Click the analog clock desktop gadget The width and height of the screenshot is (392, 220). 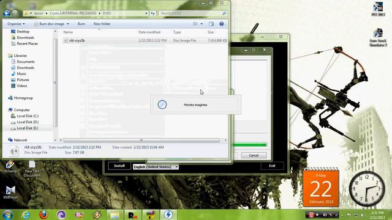pyautogui.click(x=367, y=189)
